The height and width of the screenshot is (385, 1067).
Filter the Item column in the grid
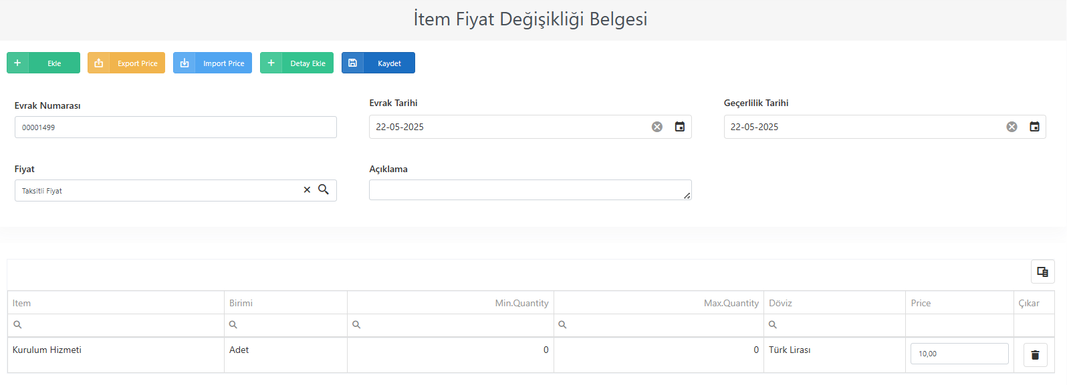116,325
